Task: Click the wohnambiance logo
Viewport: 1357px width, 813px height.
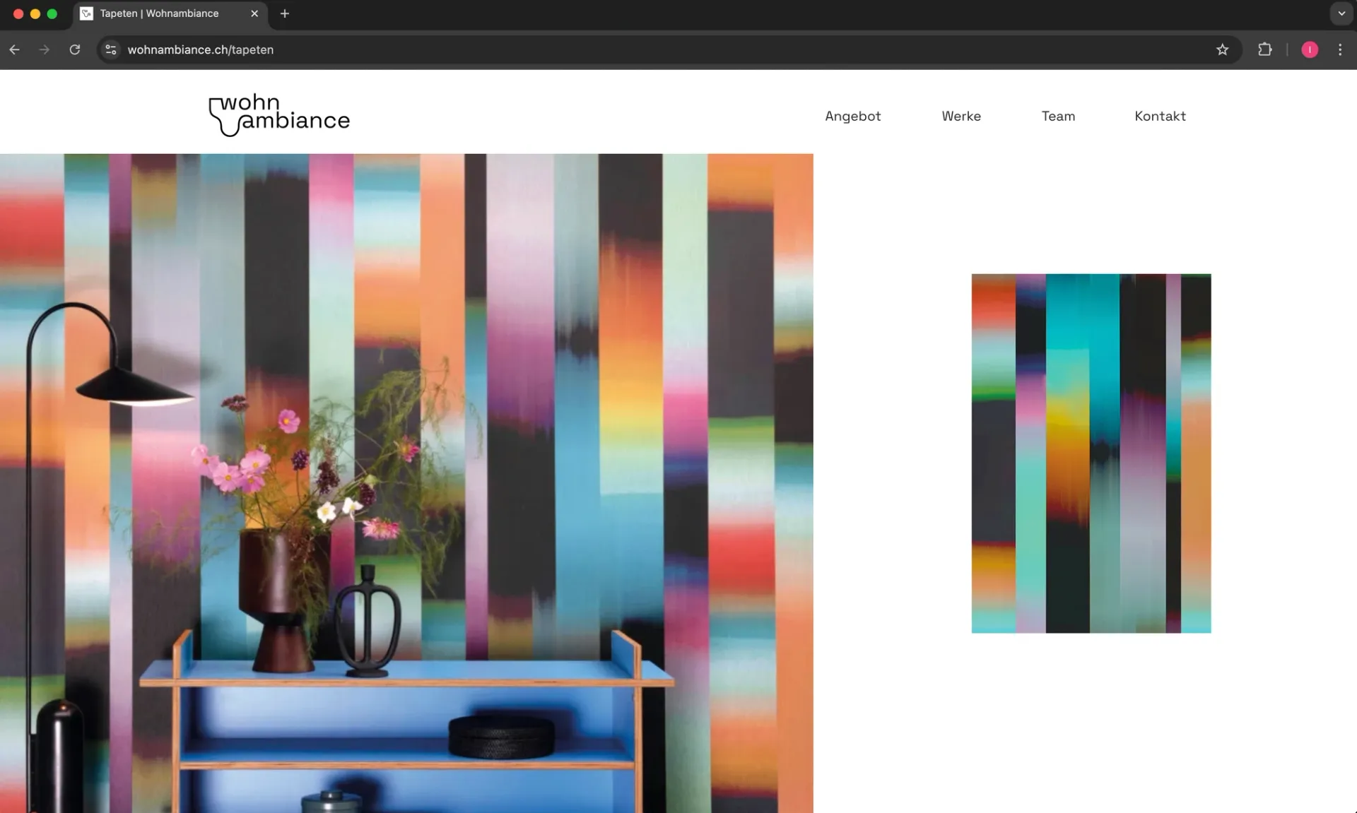Action: pos(279,114)
